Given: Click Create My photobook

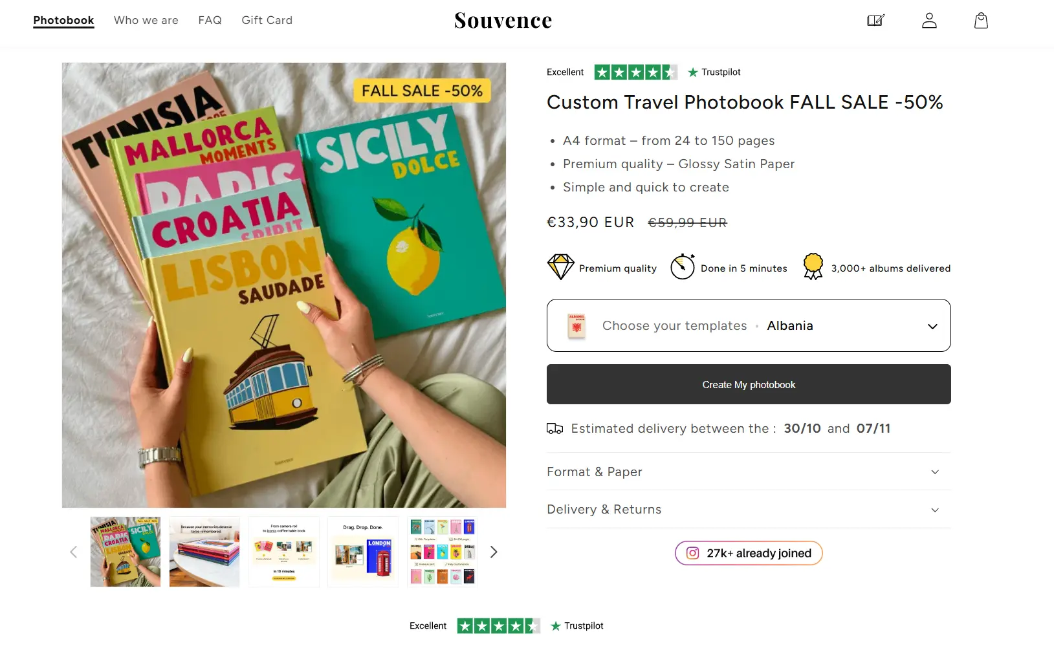Looking at the screenshot, I should click(x=748, y=384).
